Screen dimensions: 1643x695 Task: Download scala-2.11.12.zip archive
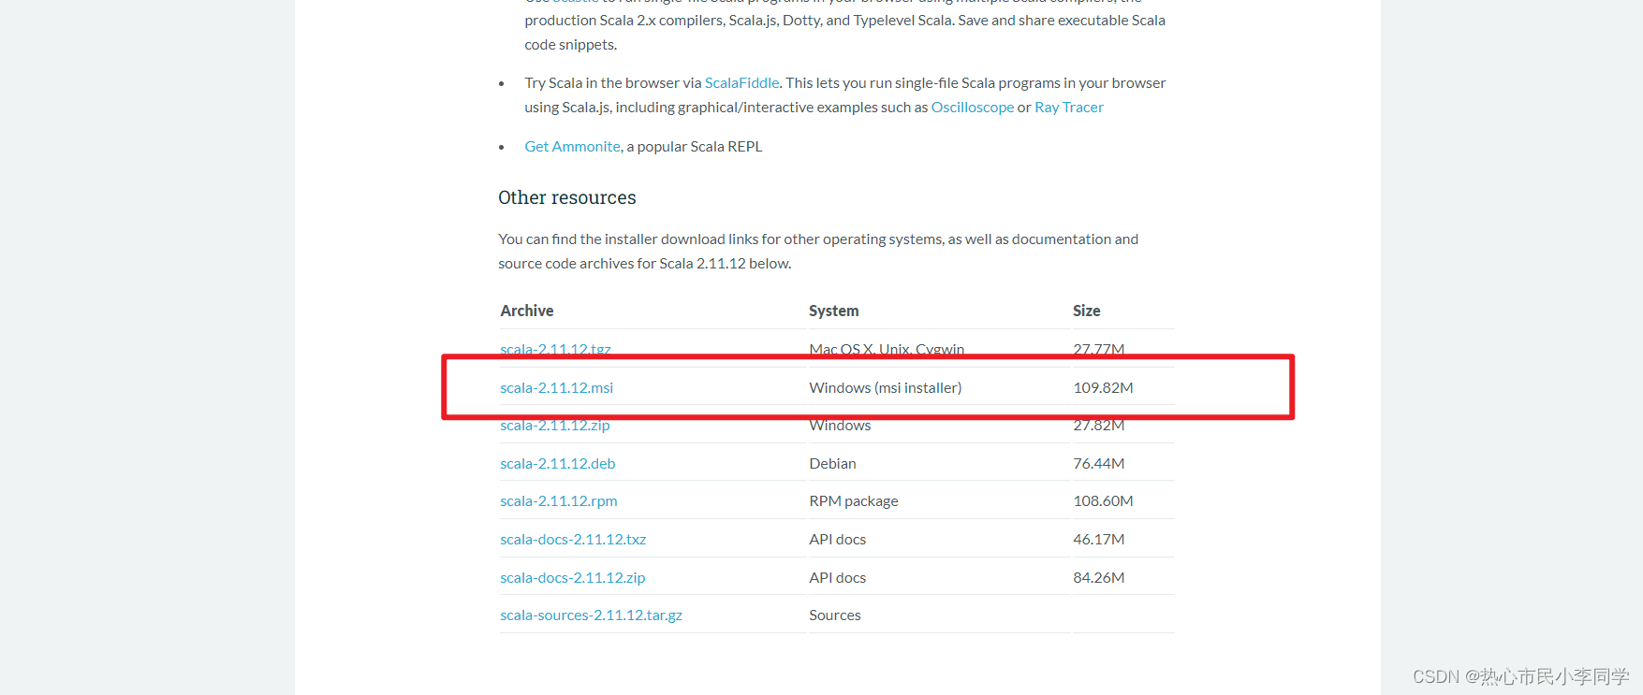[554, 426]
